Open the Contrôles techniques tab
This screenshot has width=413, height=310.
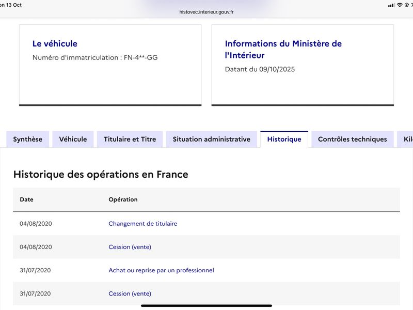[x=353, y=139]
